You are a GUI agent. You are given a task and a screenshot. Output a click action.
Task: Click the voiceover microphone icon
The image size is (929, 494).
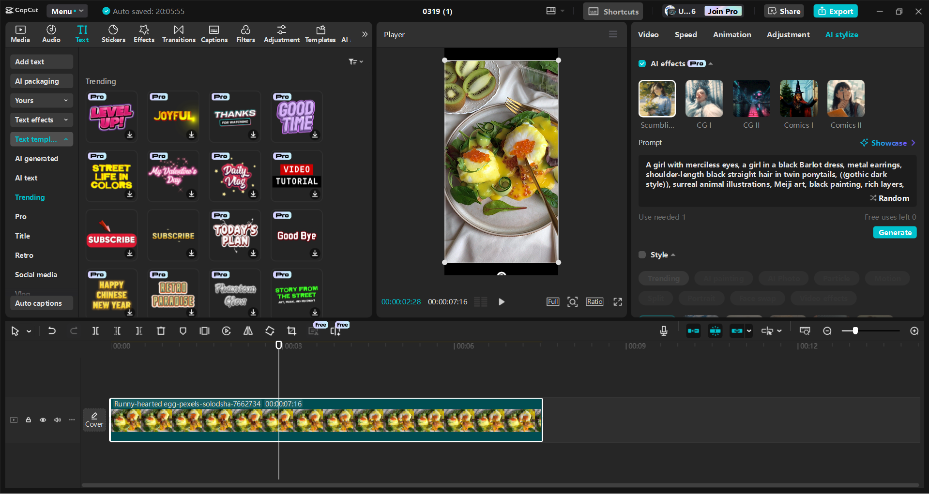[x=663, y=331]
